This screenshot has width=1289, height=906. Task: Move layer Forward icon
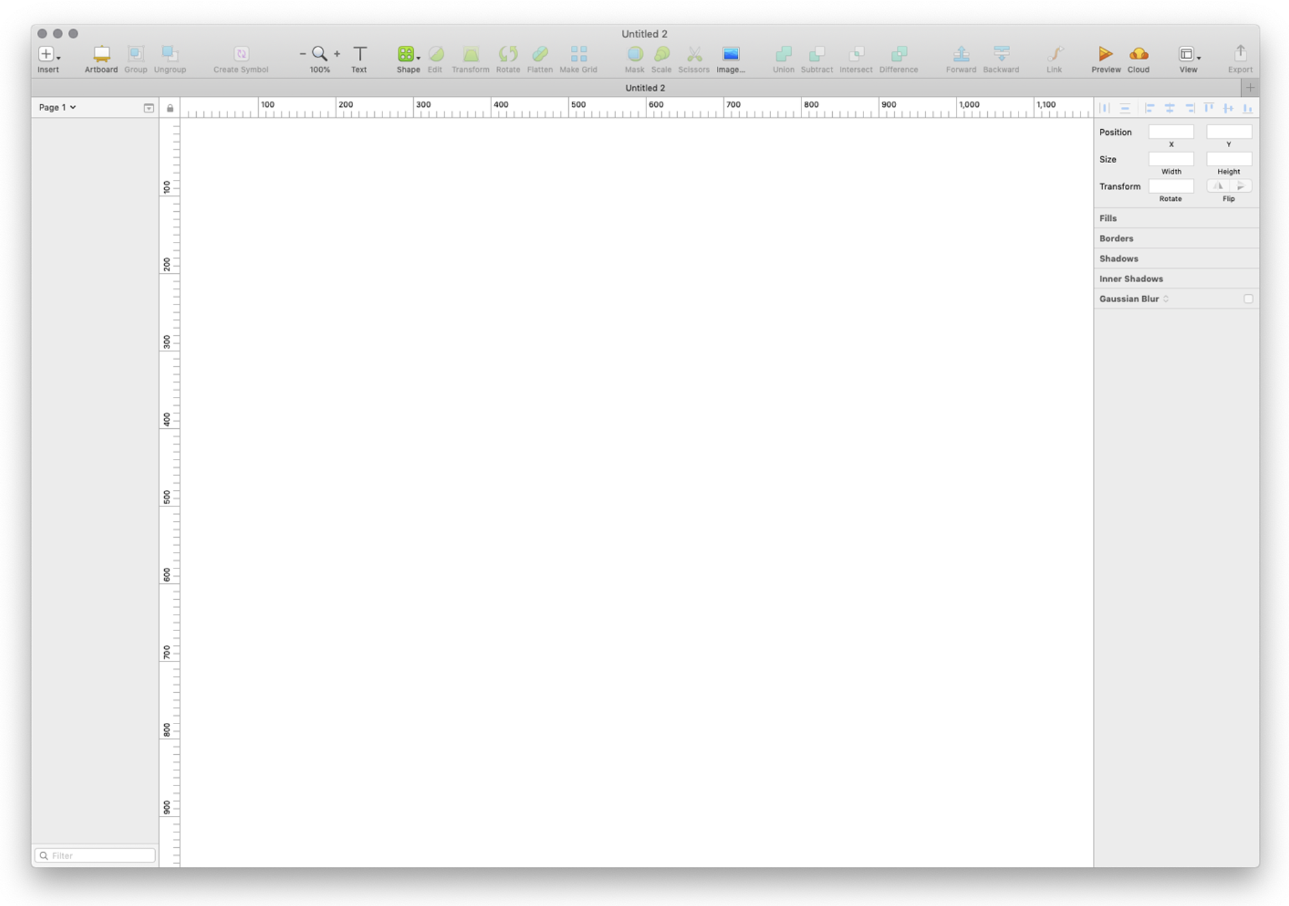pos(961,54)
